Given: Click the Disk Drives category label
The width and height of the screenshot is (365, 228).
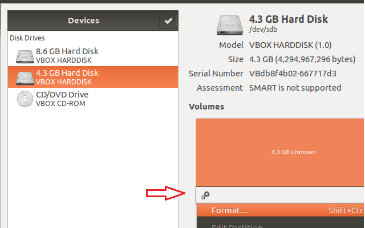Looking at the screenshot, I should 27,38.
